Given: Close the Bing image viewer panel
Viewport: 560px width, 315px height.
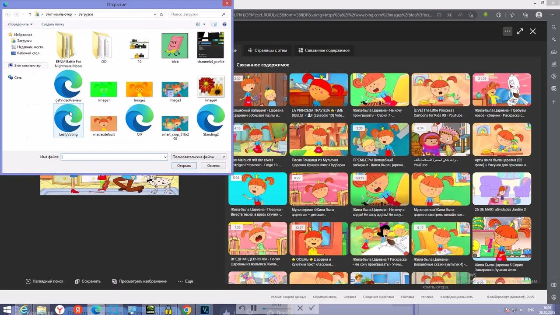Looking at the screenshot, I should [532, 31].
